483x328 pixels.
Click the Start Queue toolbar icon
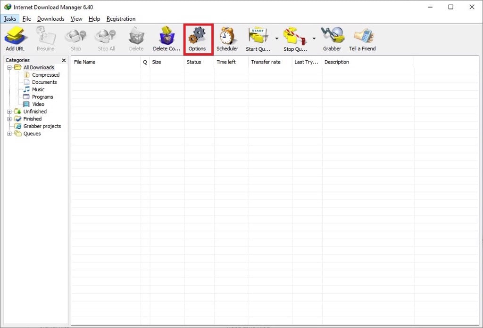click(x=258, y=36)
